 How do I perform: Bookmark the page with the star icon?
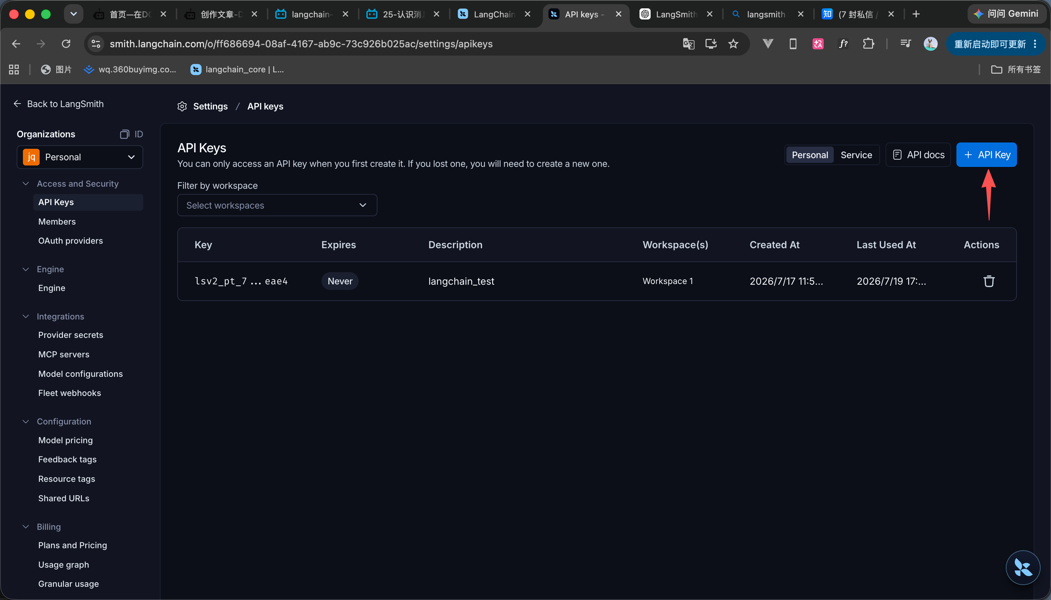point(733,44)
